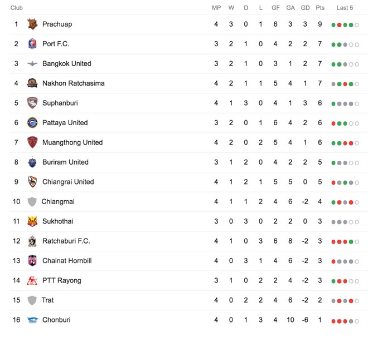
Task: Click the Nakhon Ratchasima team crest
Action: (x=32, y=83)
